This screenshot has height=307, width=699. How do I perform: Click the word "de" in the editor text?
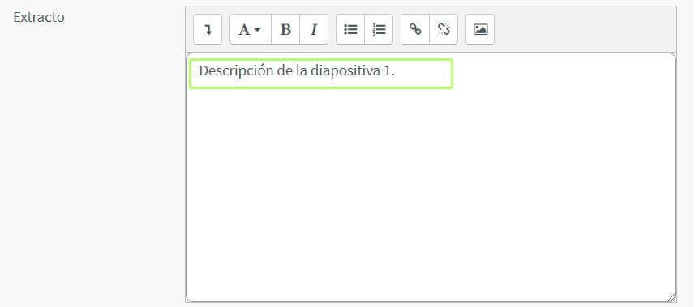[x=285, y=71]
